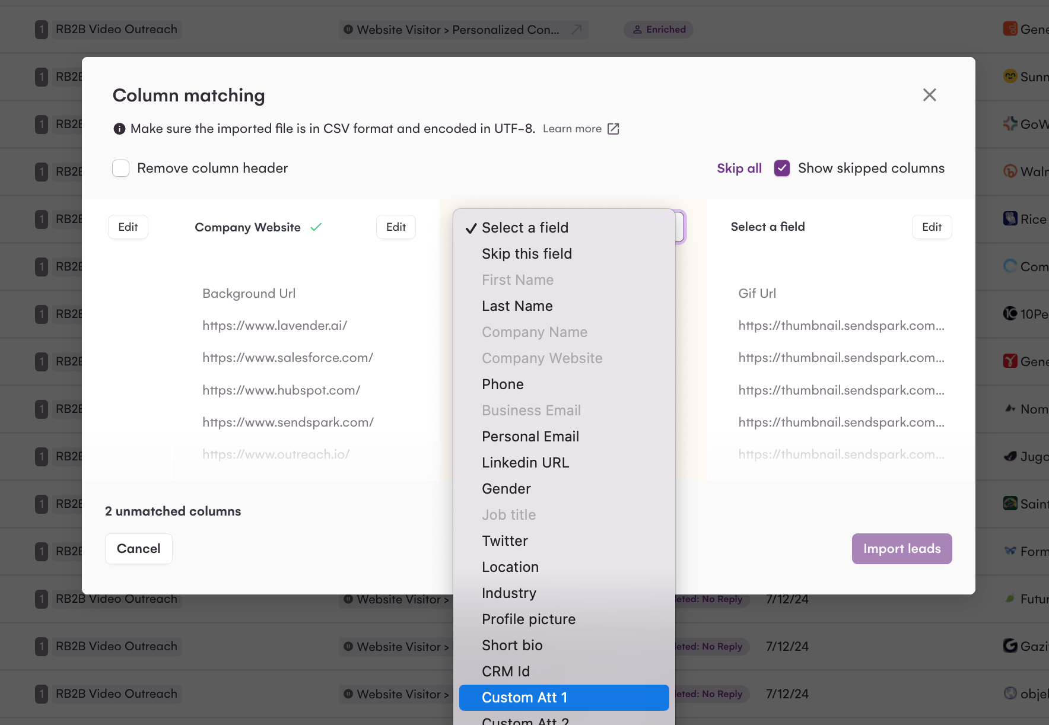Check the Remove column header checkbox
This screenshot has height=725, width=1049.
tap(121, 168)
